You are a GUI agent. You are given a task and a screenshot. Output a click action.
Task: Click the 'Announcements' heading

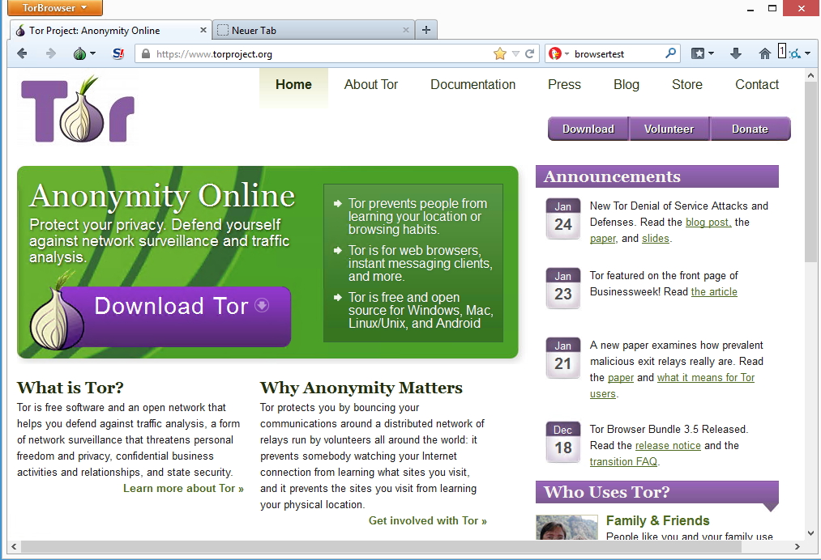[x=612, y=176]
